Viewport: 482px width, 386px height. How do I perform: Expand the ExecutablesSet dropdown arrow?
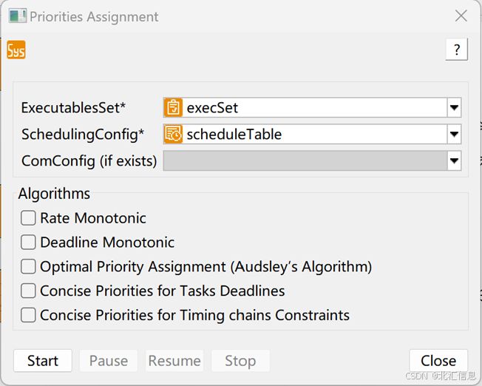click(454, 108)
